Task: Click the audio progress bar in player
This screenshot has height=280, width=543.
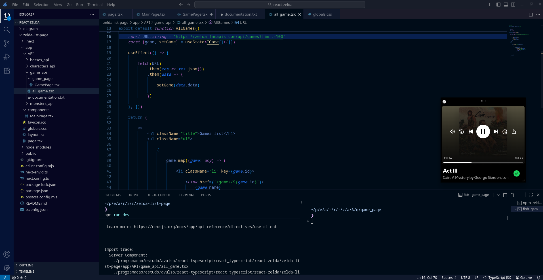Action: pos(483,163)
